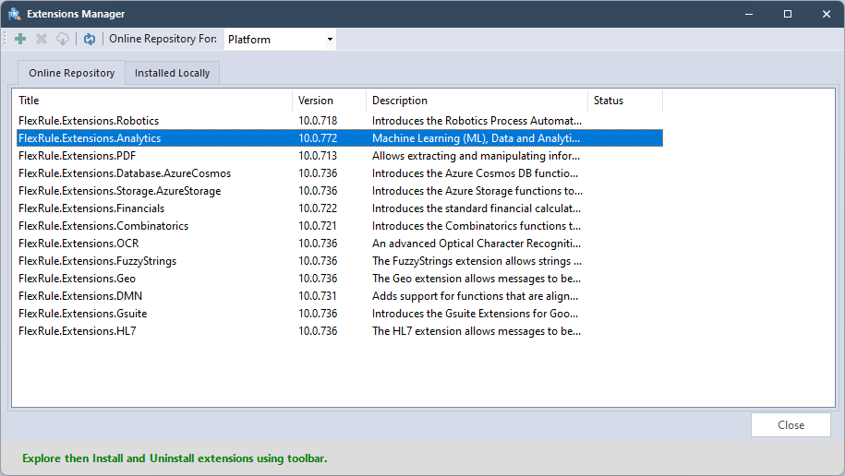Minimize the Extensions Manager window

(749, 14)
